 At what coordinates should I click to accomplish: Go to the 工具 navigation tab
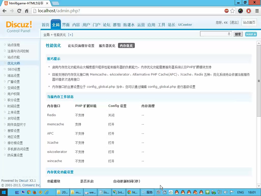pyautogui.click(x=161, y=25)
